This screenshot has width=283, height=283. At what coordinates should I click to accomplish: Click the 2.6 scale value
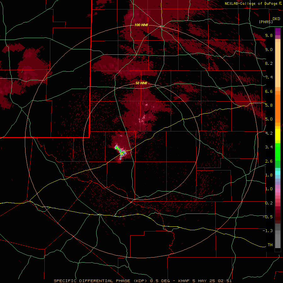click(269, 161)
